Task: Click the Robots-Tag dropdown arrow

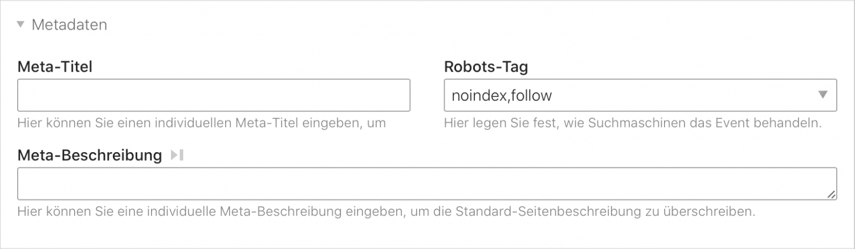Action: 823,95
